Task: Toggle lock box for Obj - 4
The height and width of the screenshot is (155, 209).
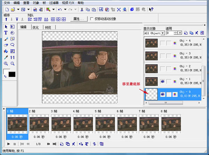Action: click(x=169, y=43)
